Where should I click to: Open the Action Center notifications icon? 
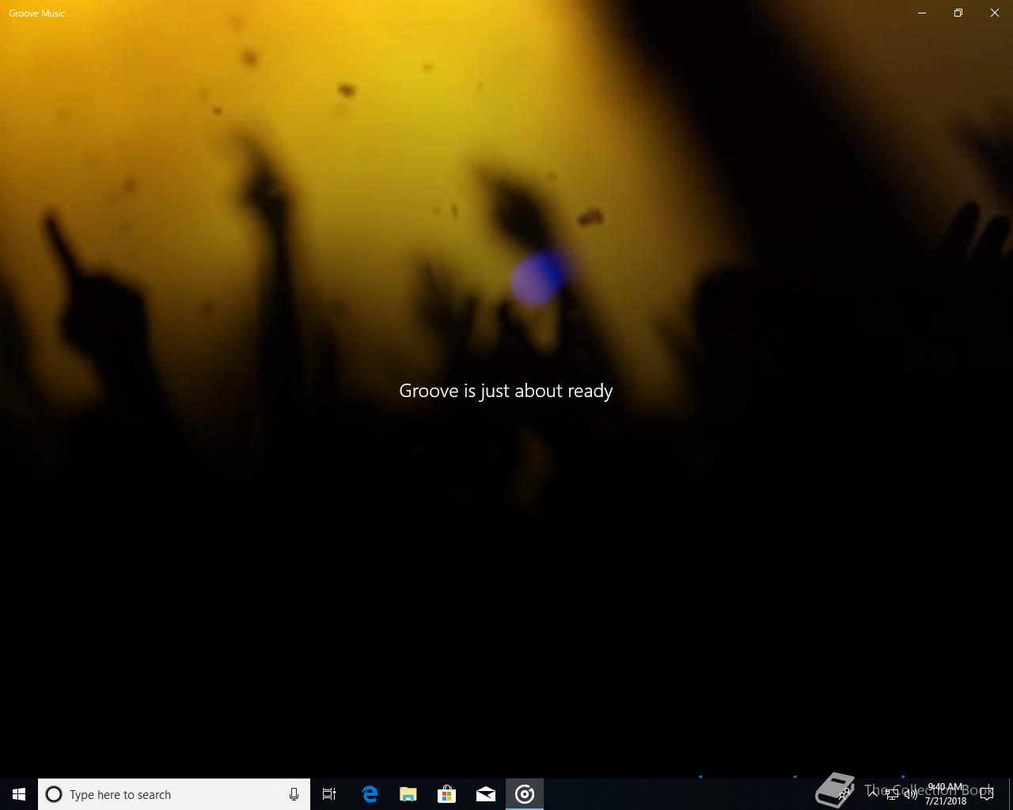tap(987, 794)
